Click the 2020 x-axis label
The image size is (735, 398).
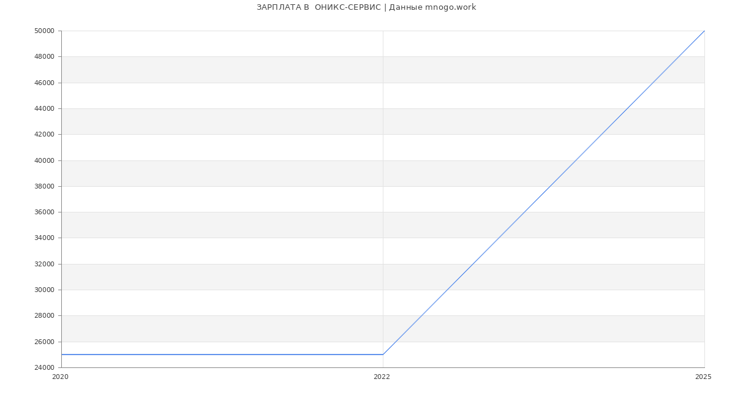[x=60, y=377]
